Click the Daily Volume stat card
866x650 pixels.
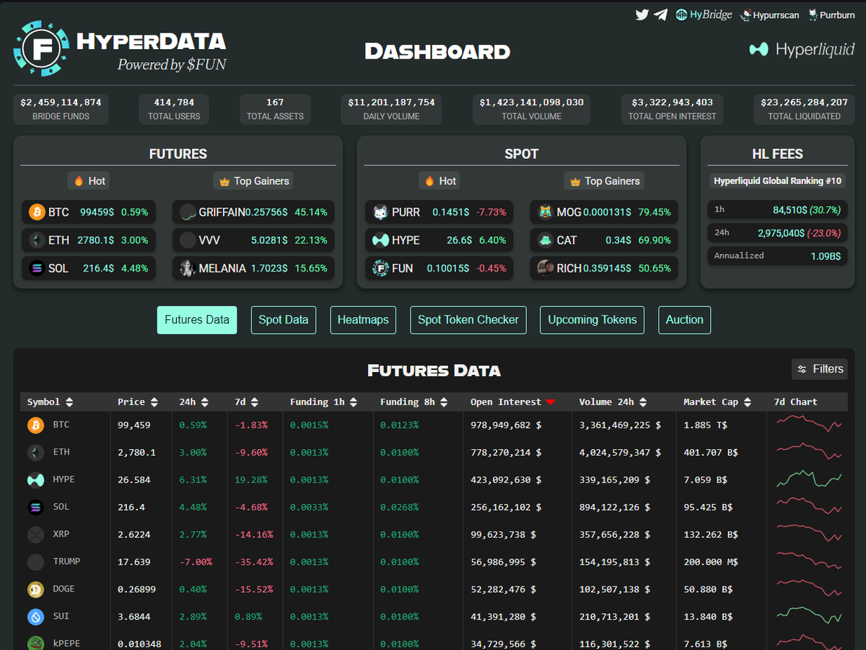pyautogui.click(x=391, y=109)
